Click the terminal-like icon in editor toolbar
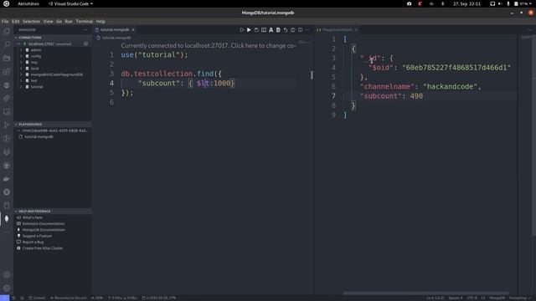 pyautogui.click(x=264, y=30)
